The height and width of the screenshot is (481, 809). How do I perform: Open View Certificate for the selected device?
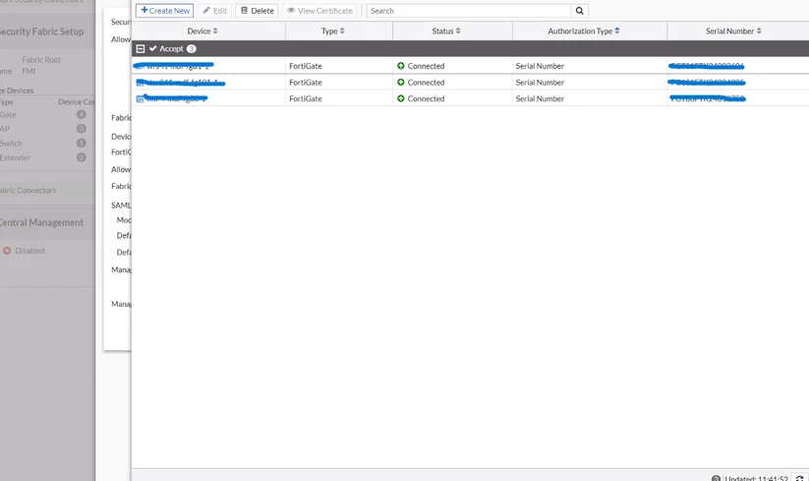pos(319,10)
